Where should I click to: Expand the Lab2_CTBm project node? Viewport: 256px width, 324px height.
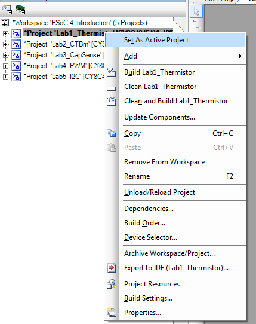(5, 44)
